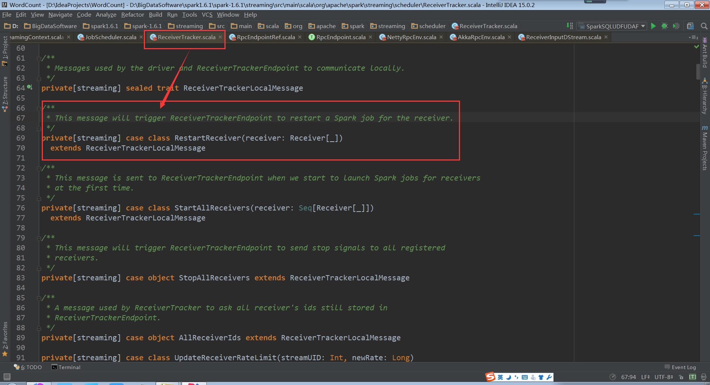Click the blue change marker near line 76
The width and height of the screenshot is (710, 385).
click(x=697, y=214)
